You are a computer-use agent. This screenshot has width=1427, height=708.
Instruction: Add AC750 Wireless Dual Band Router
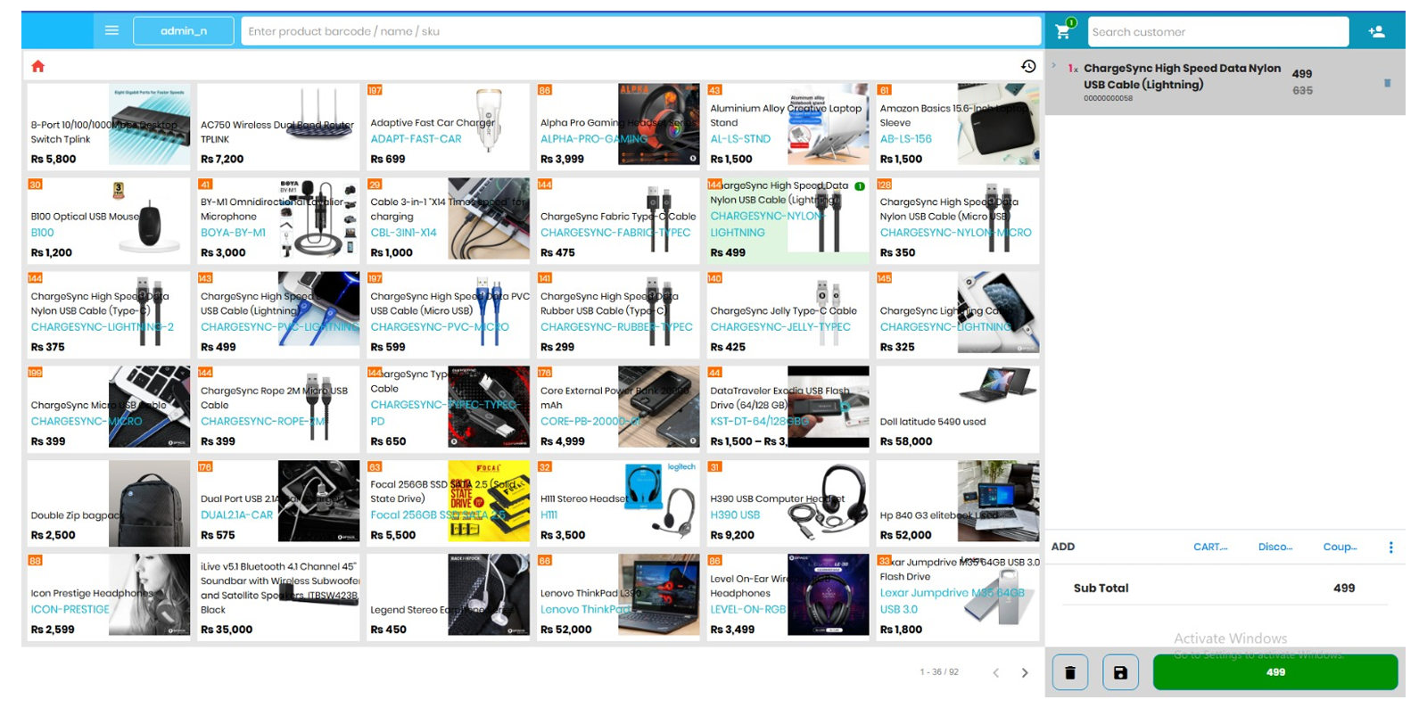pyautogui.click(x=278, y=125)
